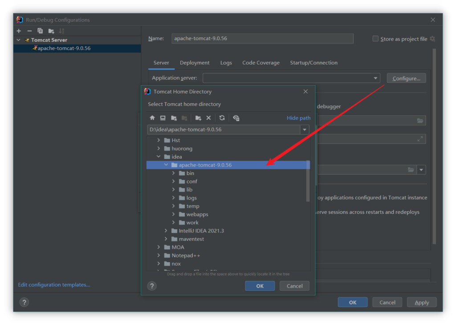Collapse the idea folder
This screenshot has width=456, height=325.
159,156
